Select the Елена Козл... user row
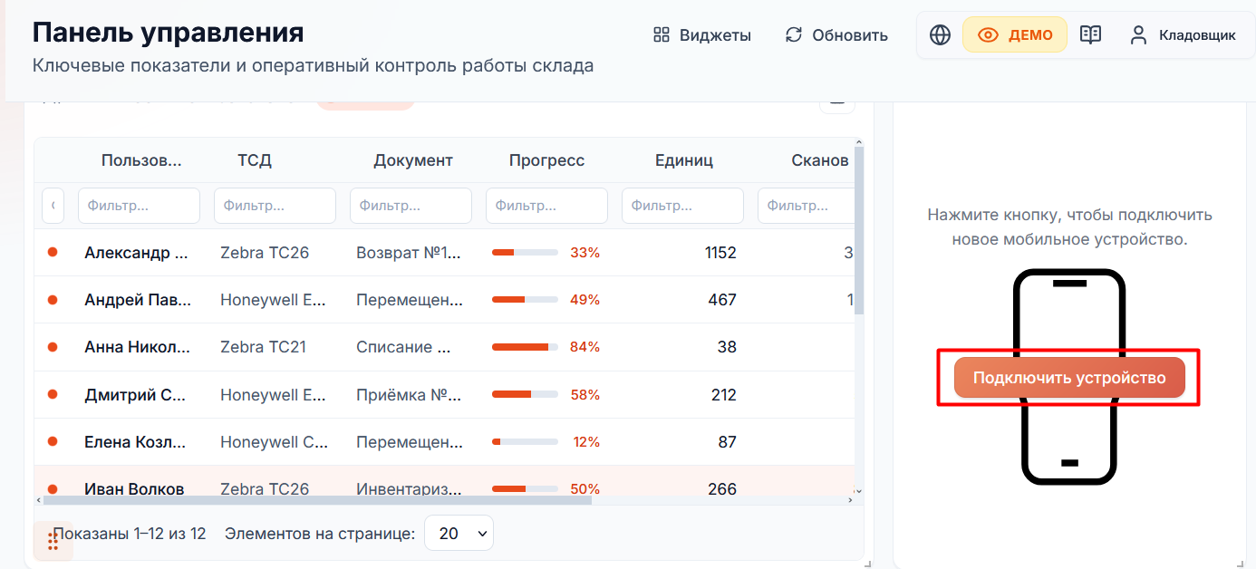 pyautogui.click(x=444, y=442)
